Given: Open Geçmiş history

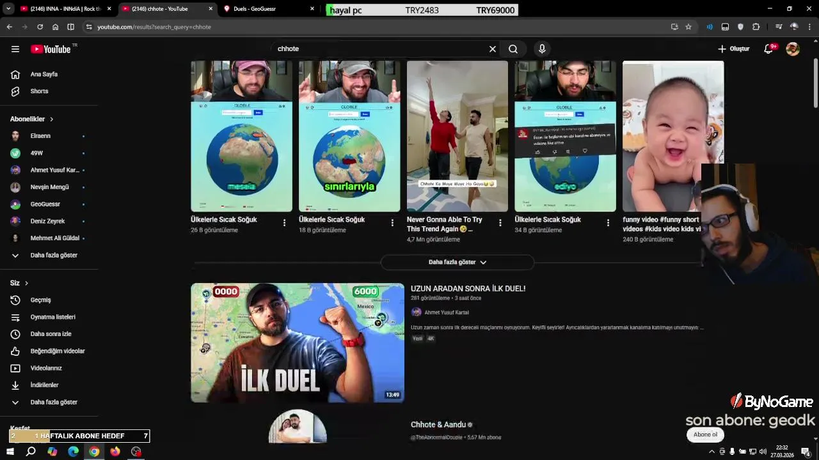Looking at the screenshot, I should click(x=40, y=300).
